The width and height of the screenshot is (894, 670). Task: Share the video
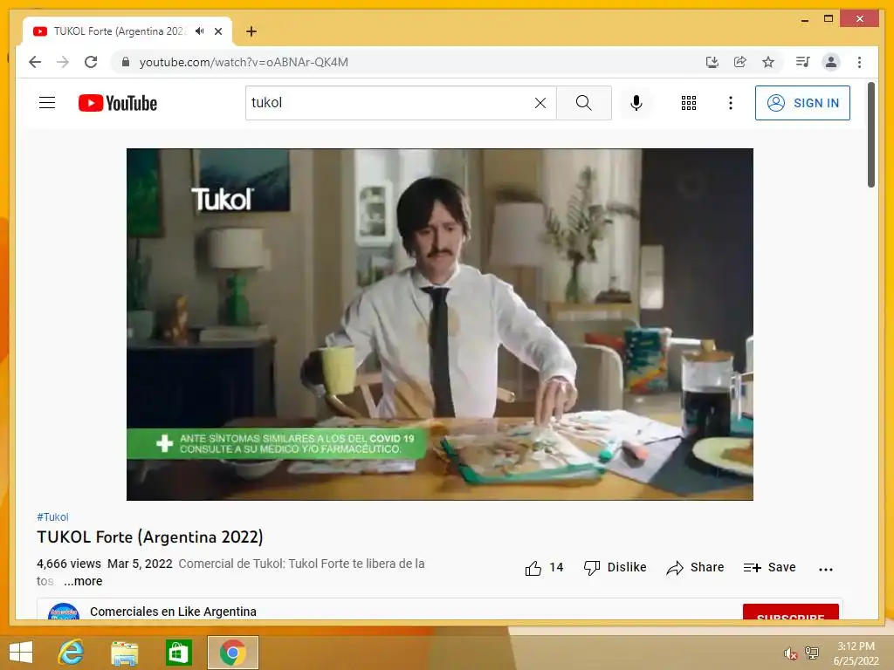[x=695, y=567]
